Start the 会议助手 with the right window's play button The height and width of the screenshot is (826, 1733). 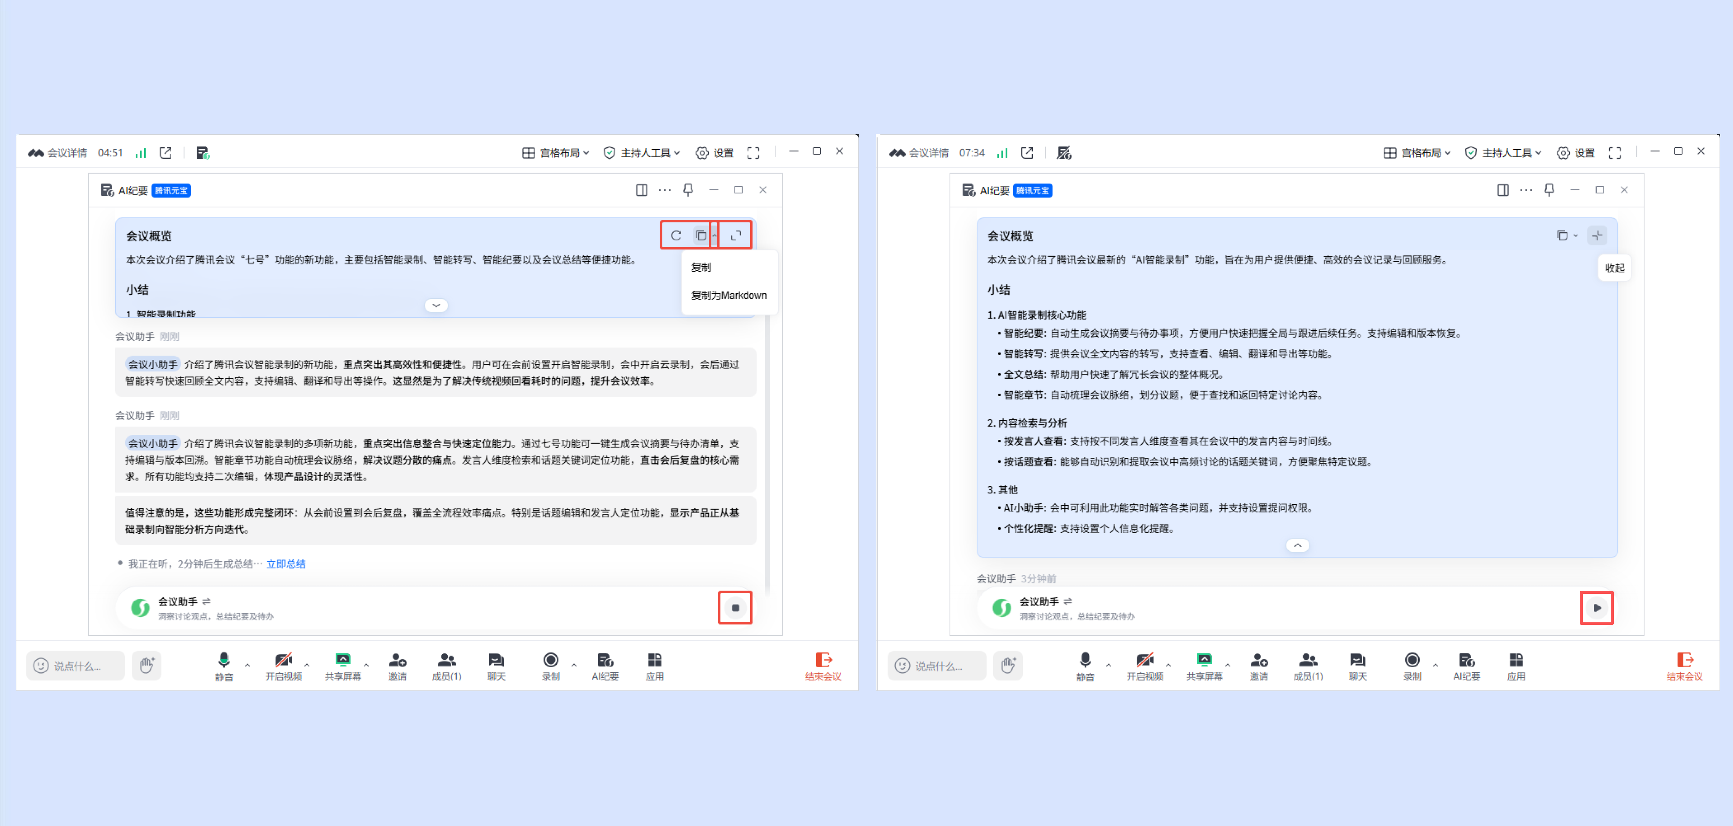click(1596, 608)
